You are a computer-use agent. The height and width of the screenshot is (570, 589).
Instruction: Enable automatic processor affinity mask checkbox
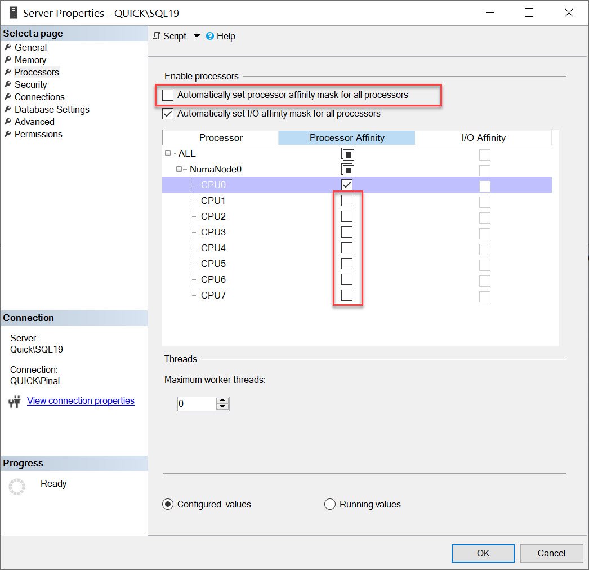(x=168, y=95)
